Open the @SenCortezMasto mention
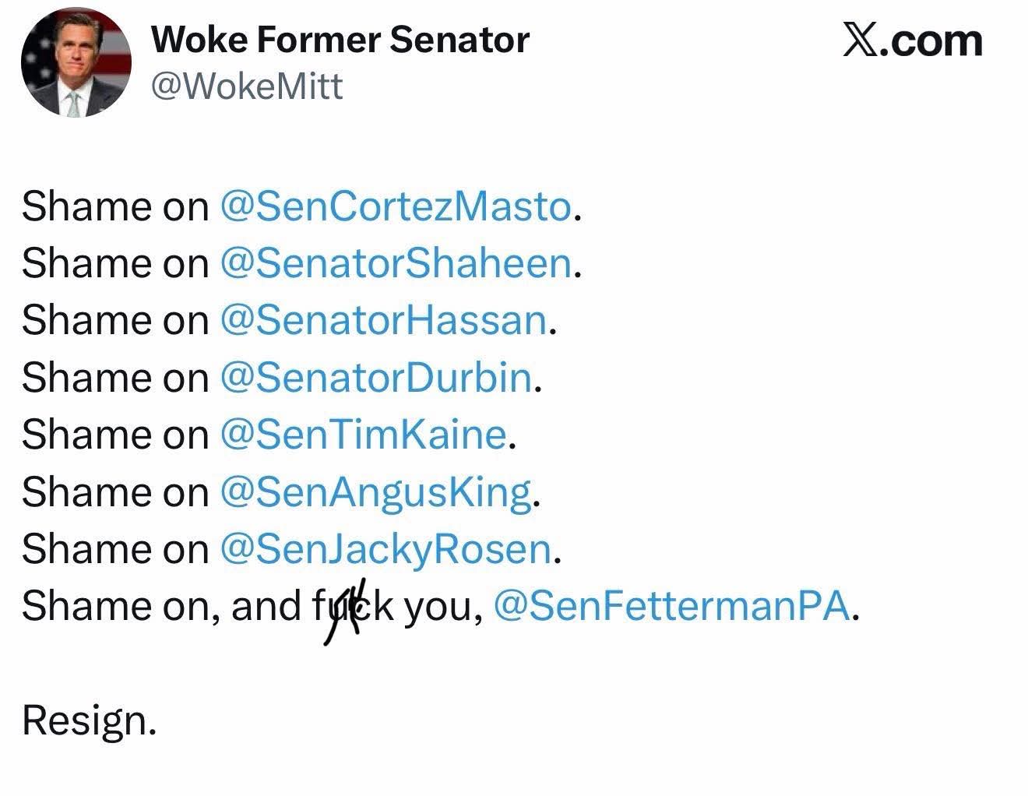Image resolution: width=1028 pixels, height=796 pixels. tap(396, 207)
